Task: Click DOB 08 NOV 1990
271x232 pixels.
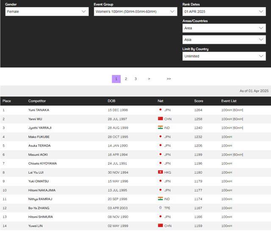Action: click(118, 217)
